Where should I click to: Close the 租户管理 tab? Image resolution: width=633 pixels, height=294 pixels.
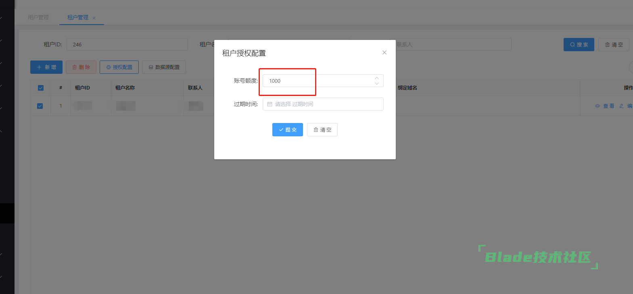click(x=94, y=18)
